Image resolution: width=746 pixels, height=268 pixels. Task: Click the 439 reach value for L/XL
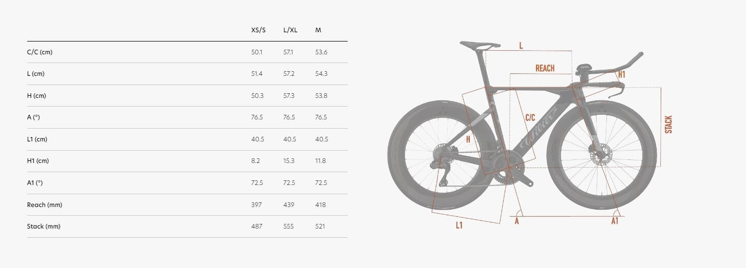click(x=289, y=205)
